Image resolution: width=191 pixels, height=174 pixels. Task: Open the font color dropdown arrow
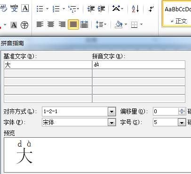(x=5, y=25)
